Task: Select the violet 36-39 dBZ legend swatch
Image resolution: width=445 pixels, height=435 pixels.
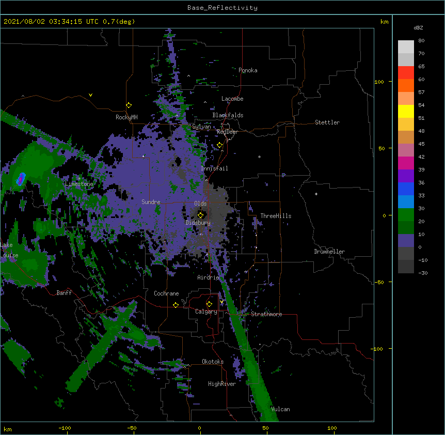Action: pos(406,176)
